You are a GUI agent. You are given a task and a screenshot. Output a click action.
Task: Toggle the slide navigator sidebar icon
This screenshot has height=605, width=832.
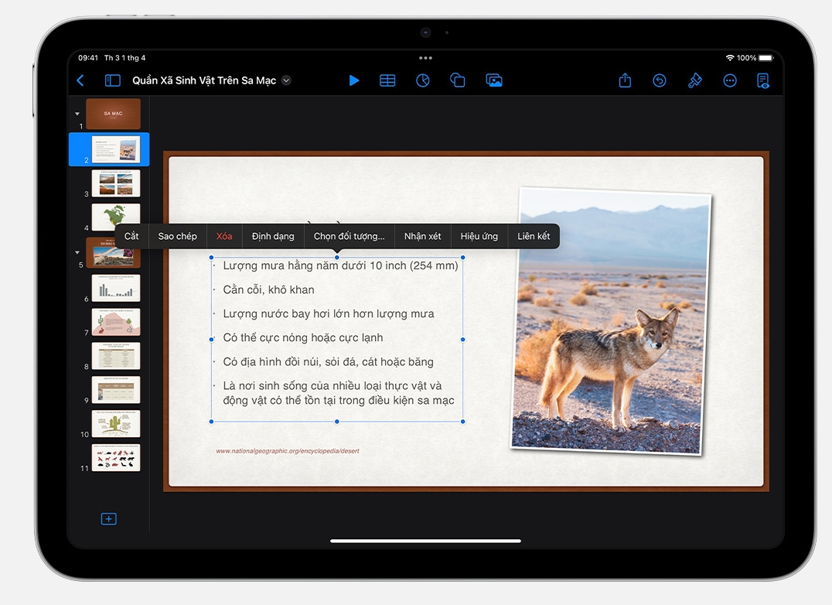[112, 80]
